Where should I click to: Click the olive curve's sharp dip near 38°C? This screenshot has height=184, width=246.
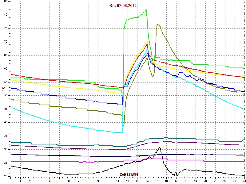coord(123,126)
